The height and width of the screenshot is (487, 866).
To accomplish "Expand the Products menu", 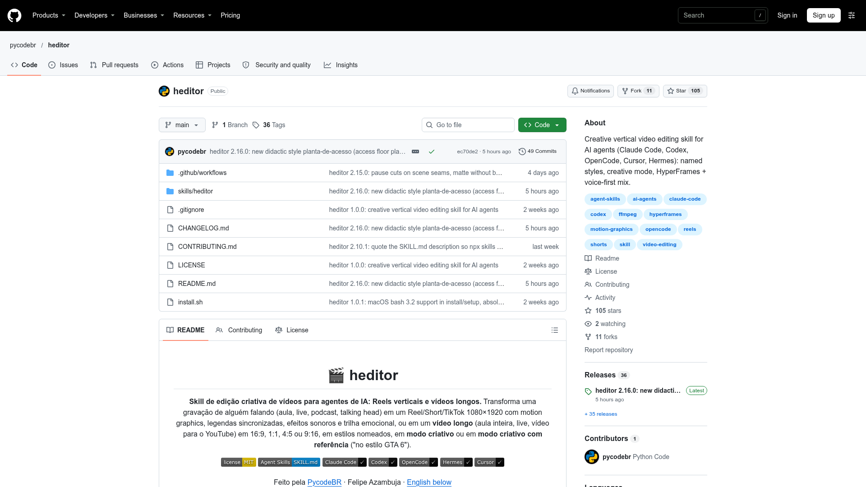I will 49,15.
